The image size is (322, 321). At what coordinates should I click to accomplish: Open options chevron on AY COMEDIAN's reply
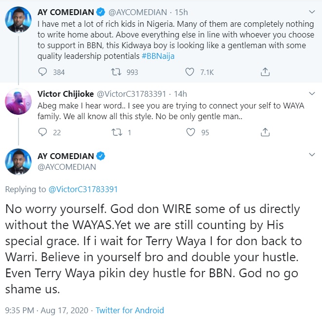[312, 156]
